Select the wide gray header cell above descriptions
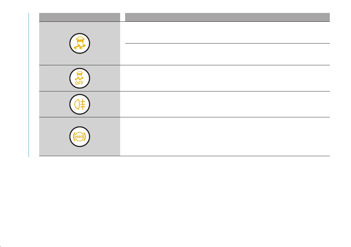This screenshot has width=351, height=247. (x=227, y=17)
